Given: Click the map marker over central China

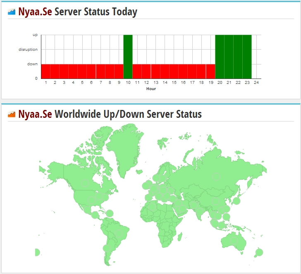Looking at the screenshot, I should coord(215,201).
